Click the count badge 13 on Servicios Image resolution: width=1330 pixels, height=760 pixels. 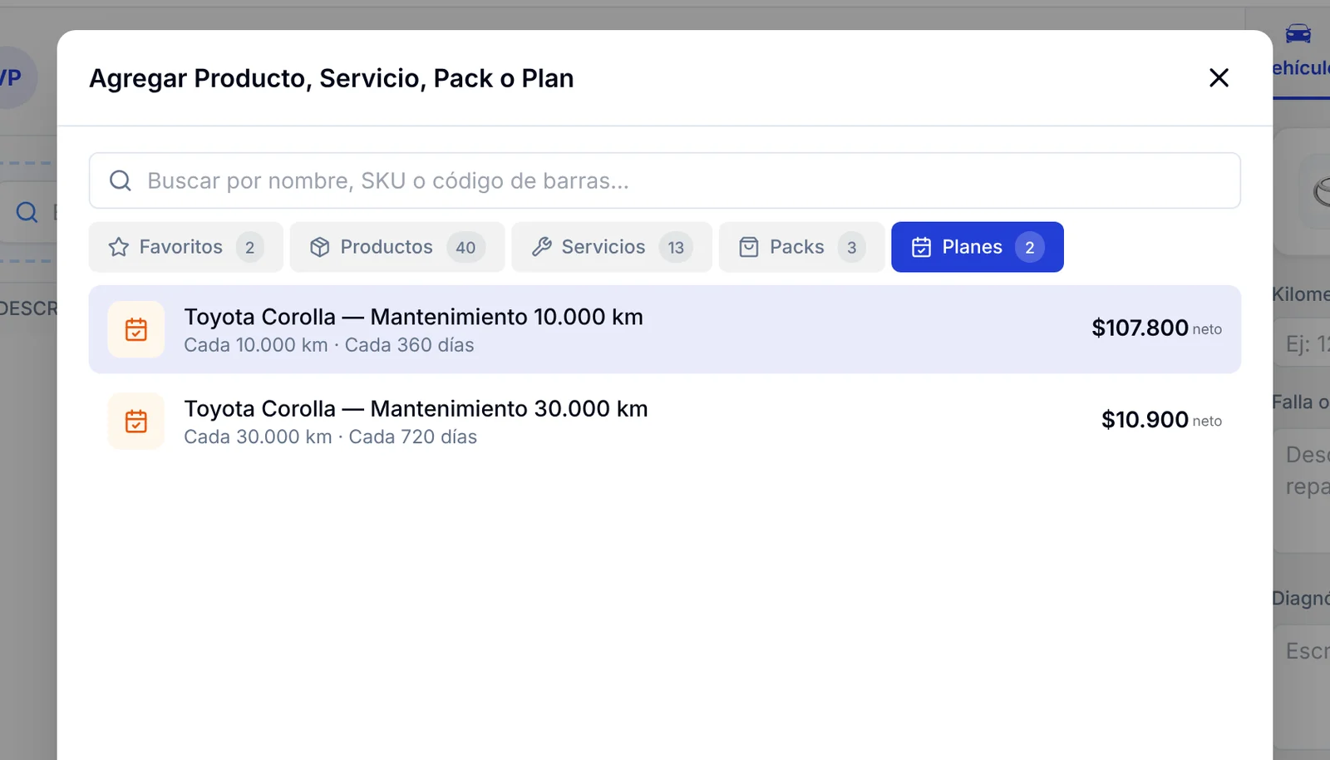coord(676,247)
